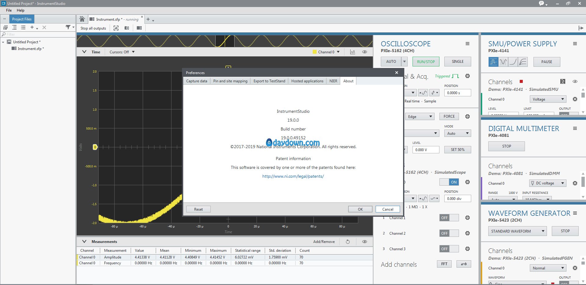Image resolution: width=586 pixels, height=285 pixels.
Task: Toggle oscilloscope Channel 1 OFF switch
Action: coord(449,218)
